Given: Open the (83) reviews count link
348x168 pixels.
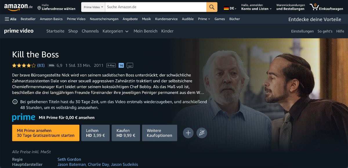Looking at the screenshot, I should (41, 65).
